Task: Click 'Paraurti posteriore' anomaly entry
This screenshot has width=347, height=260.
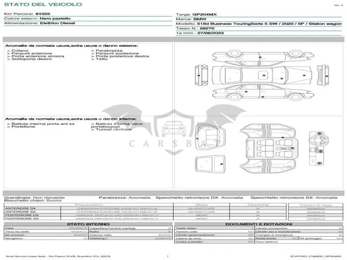Action: pyautogui.click(x=115, y=53)
